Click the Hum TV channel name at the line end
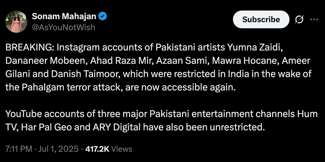 pos(307,114)
